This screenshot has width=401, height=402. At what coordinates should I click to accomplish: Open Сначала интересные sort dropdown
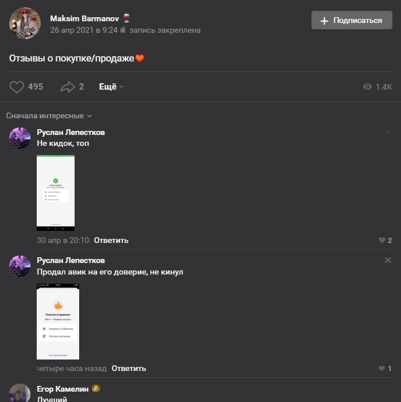click(49, 116)
